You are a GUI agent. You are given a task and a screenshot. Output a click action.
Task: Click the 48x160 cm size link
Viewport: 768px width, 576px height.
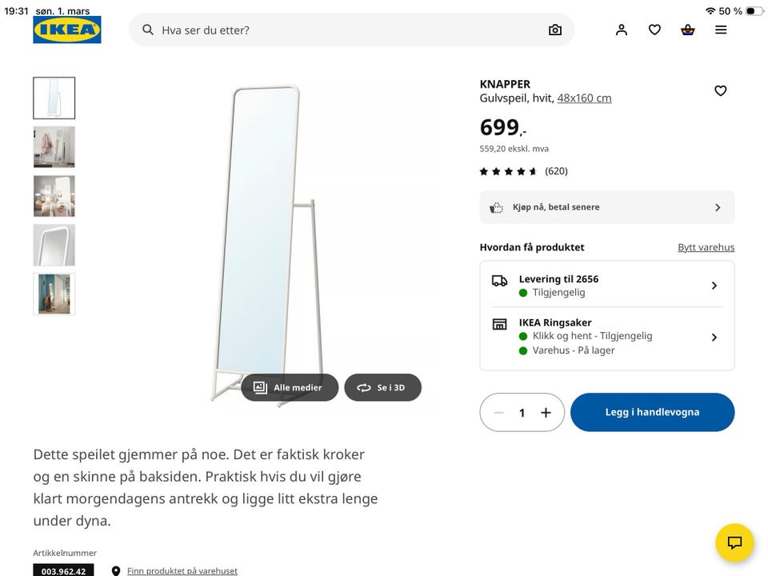(x=584, y=98)
